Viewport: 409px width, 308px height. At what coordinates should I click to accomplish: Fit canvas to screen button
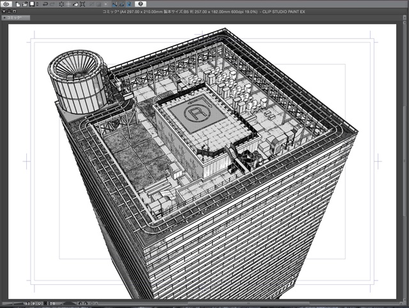coord(45,304)
